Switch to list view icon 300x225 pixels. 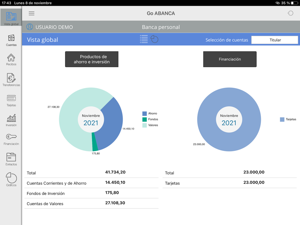point(144,39)
